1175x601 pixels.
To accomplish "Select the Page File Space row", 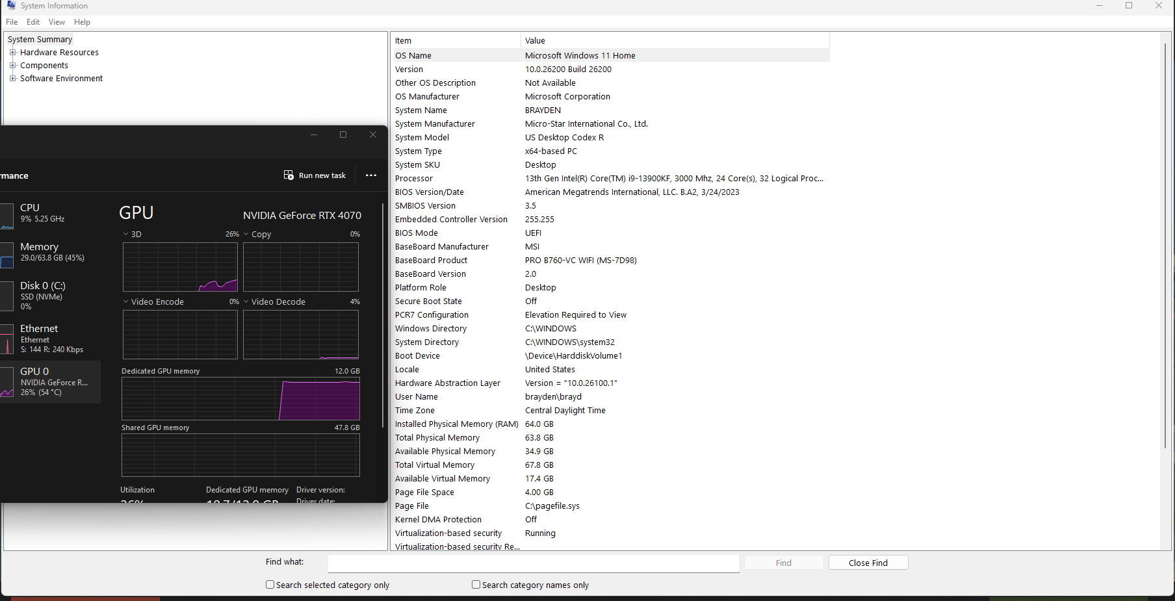I will 610,492.
